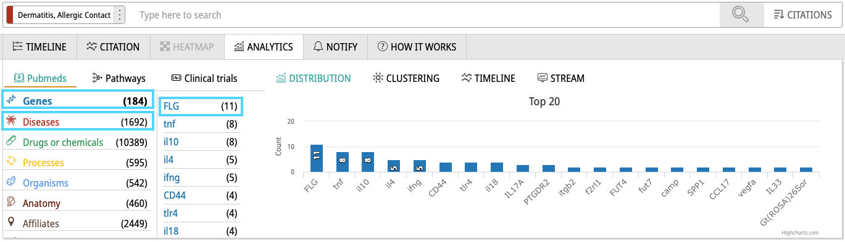Select il18 in the gene list

(201, 232)
